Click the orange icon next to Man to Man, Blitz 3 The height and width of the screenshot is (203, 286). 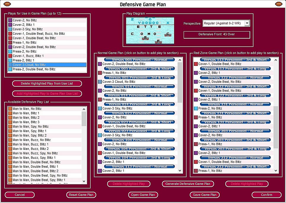coord(10,122)
